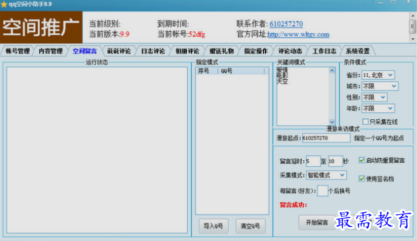
Task: Focus the 漫游起点 QQ number field
Action: coord(326,138)
